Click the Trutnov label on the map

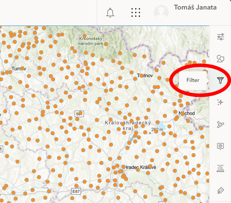pyautogui.click(x=145, y=75)
